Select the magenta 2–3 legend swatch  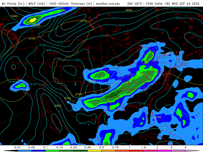point(164,151)
